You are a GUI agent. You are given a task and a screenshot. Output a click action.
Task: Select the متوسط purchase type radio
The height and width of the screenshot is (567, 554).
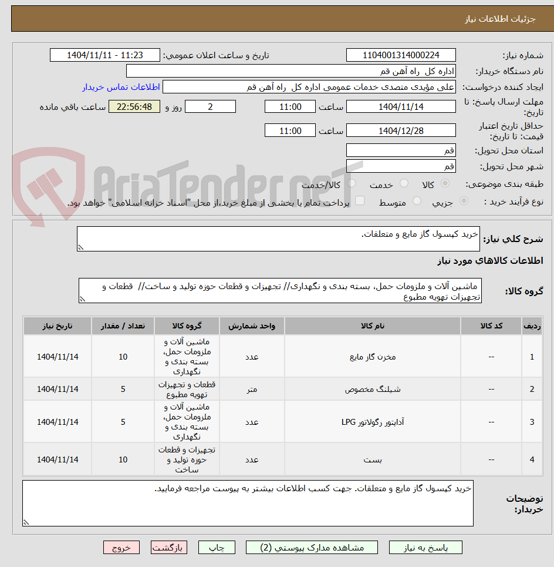(417, 201)
